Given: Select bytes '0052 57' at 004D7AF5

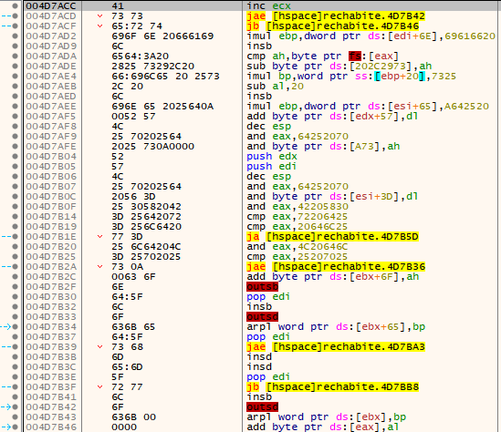Looking at the screenshot, I should (x=133, y=116).
